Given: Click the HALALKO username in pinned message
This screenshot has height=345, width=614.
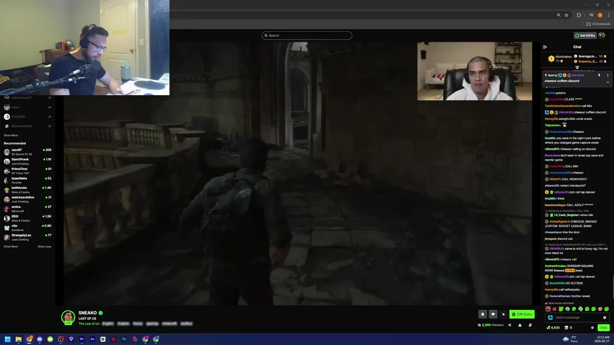Looking at the screenshot, I should pyautogui.click(x=578, y=75).
